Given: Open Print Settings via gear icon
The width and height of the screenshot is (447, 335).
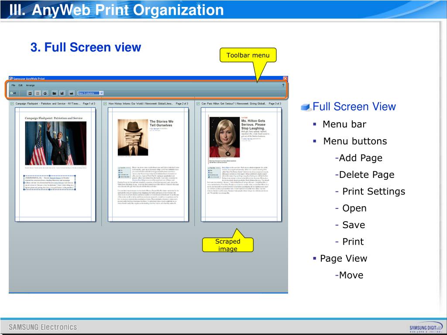Looking at the screenshot, I should point(45,93).
